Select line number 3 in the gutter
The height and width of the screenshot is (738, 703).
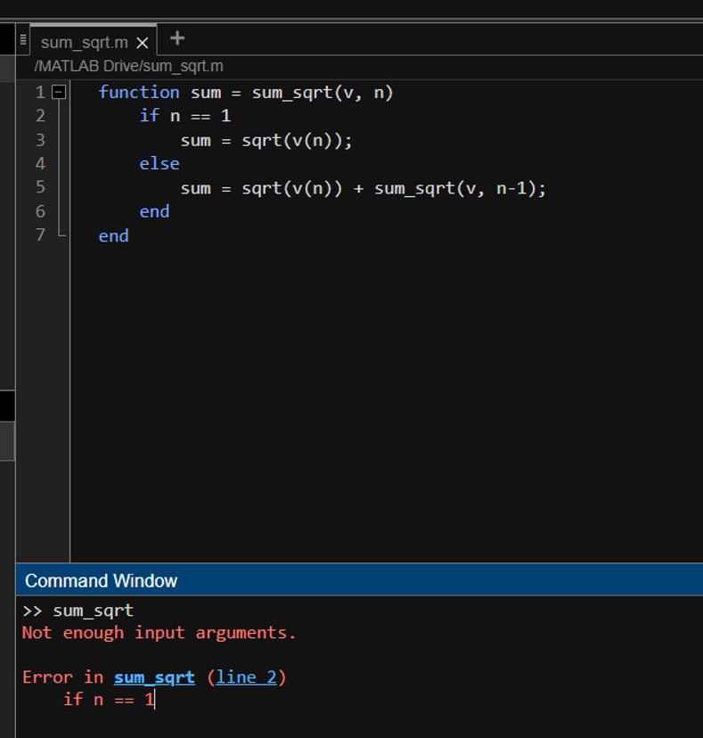40,140
